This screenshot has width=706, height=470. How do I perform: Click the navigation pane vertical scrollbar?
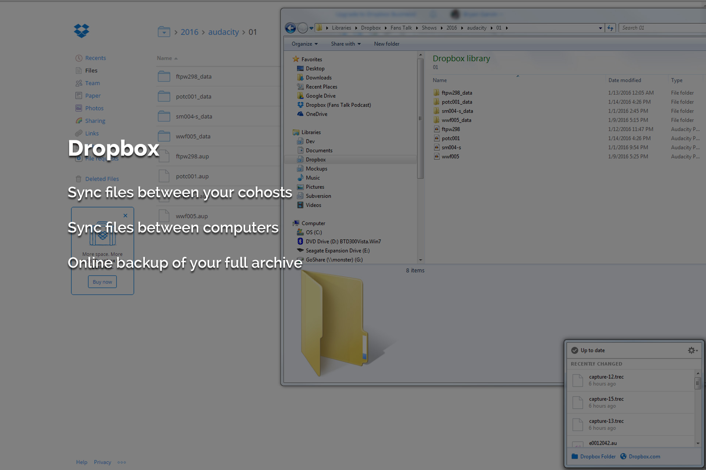tap(420, 118)
